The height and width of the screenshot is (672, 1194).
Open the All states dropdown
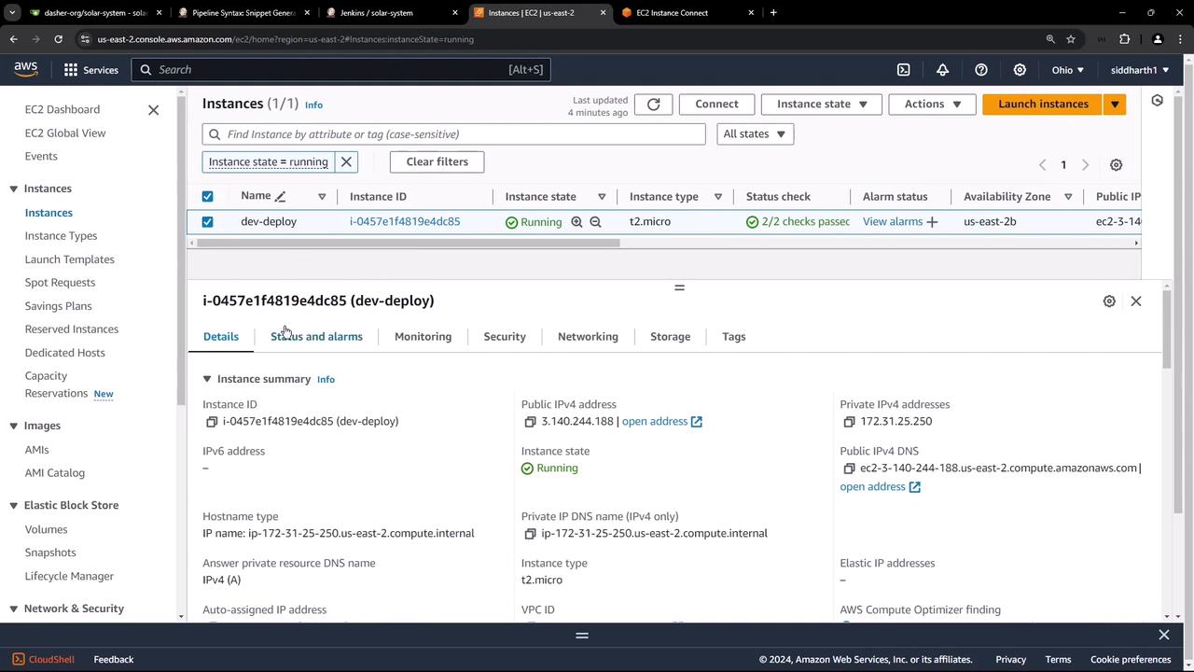coord(755,134)
